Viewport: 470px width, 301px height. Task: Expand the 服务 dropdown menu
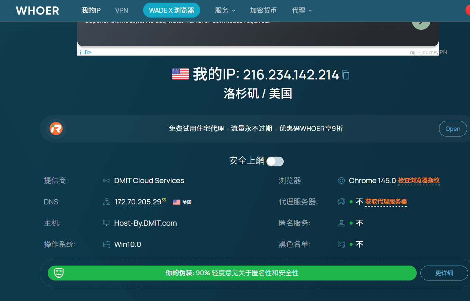coord(225,10)
